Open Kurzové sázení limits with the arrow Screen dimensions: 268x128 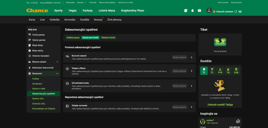click(191, 57)
